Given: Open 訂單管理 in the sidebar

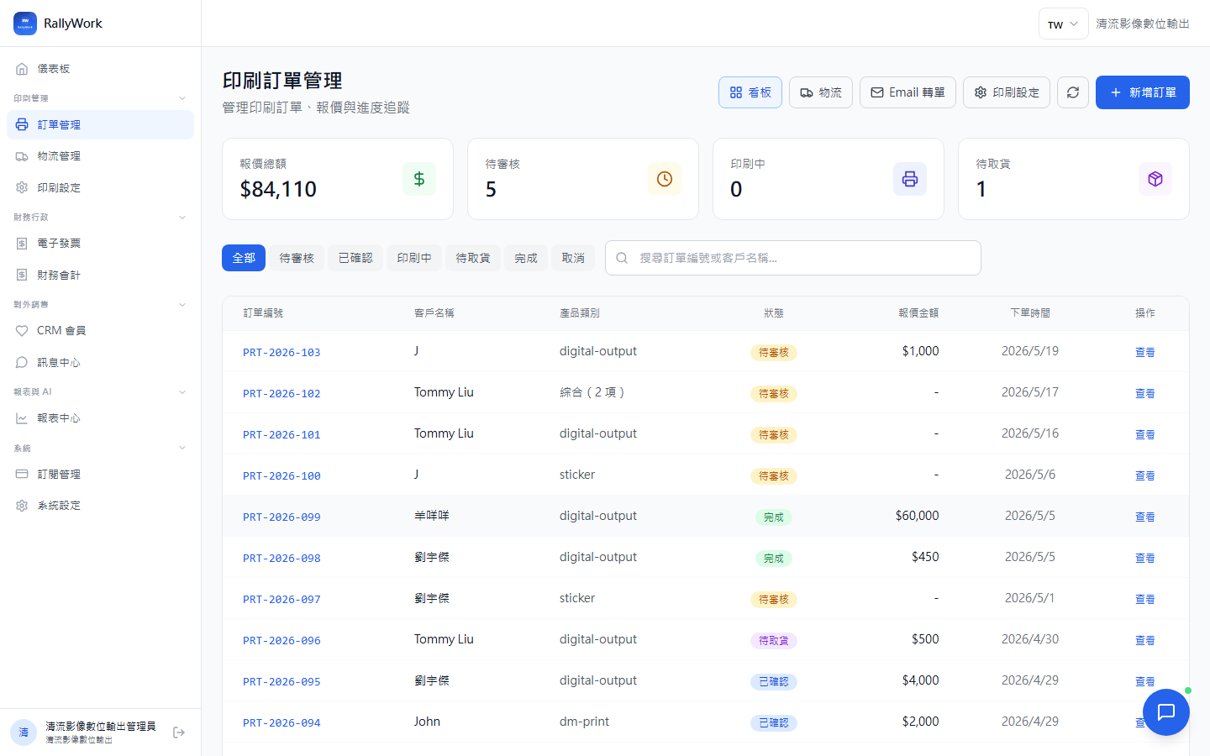Looking at the screenshot, I should 100,124.
